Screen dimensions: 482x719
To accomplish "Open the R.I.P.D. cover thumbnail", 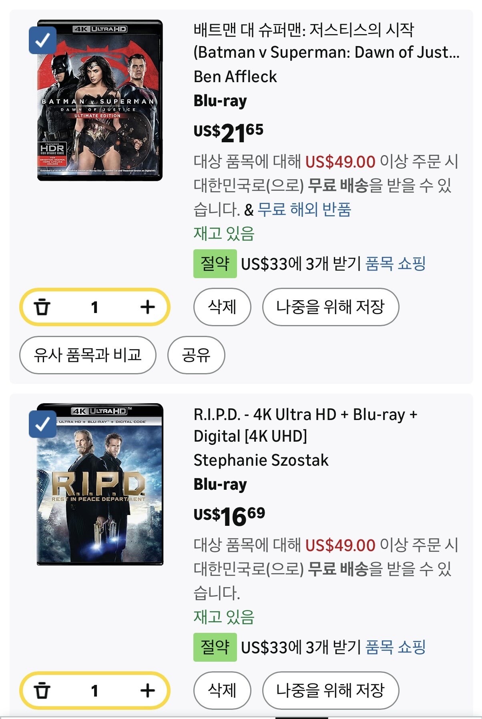I will [x=100, y=484].
